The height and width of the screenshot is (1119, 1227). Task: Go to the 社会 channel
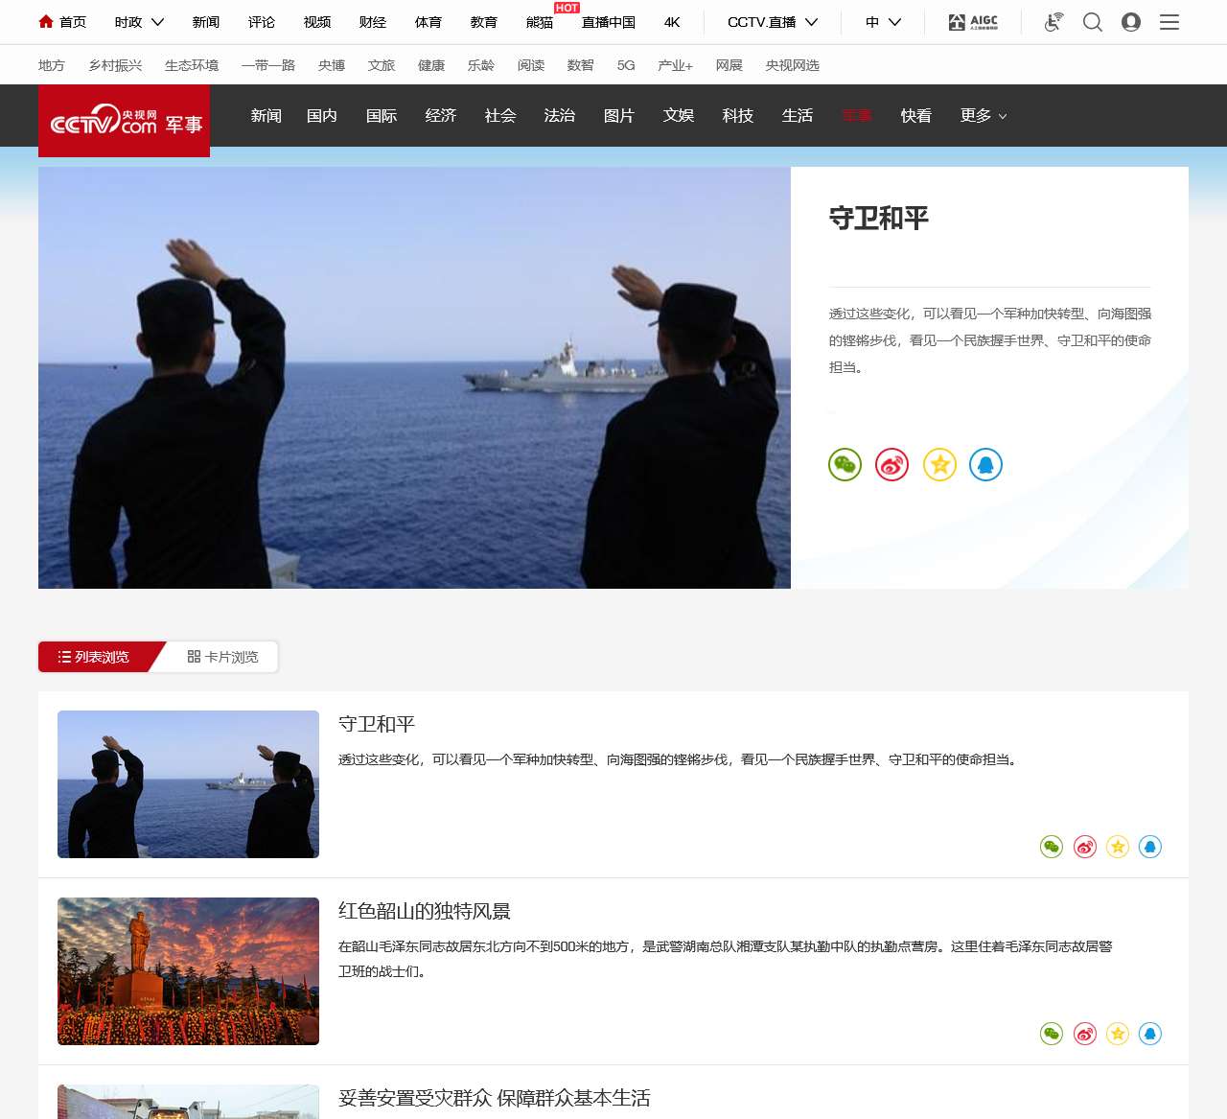point(500,116)
